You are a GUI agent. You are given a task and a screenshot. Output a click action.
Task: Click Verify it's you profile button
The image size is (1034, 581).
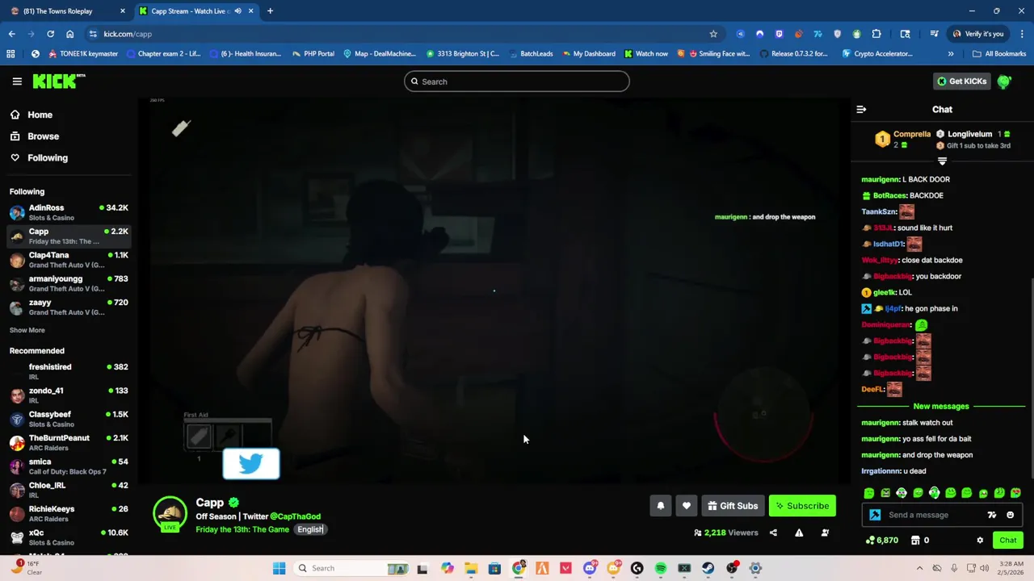977,34
